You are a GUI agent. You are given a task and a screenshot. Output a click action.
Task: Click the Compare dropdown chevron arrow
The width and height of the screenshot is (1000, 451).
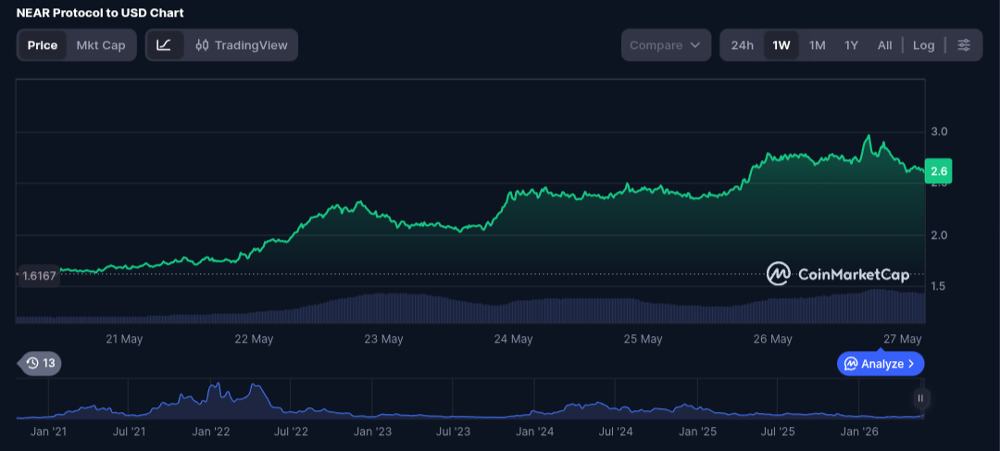[695, 45]
